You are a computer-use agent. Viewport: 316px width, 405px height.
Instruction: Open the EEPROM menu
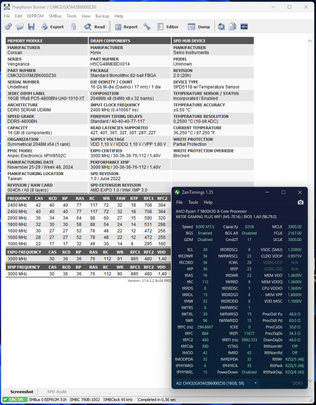coord(35,16)
